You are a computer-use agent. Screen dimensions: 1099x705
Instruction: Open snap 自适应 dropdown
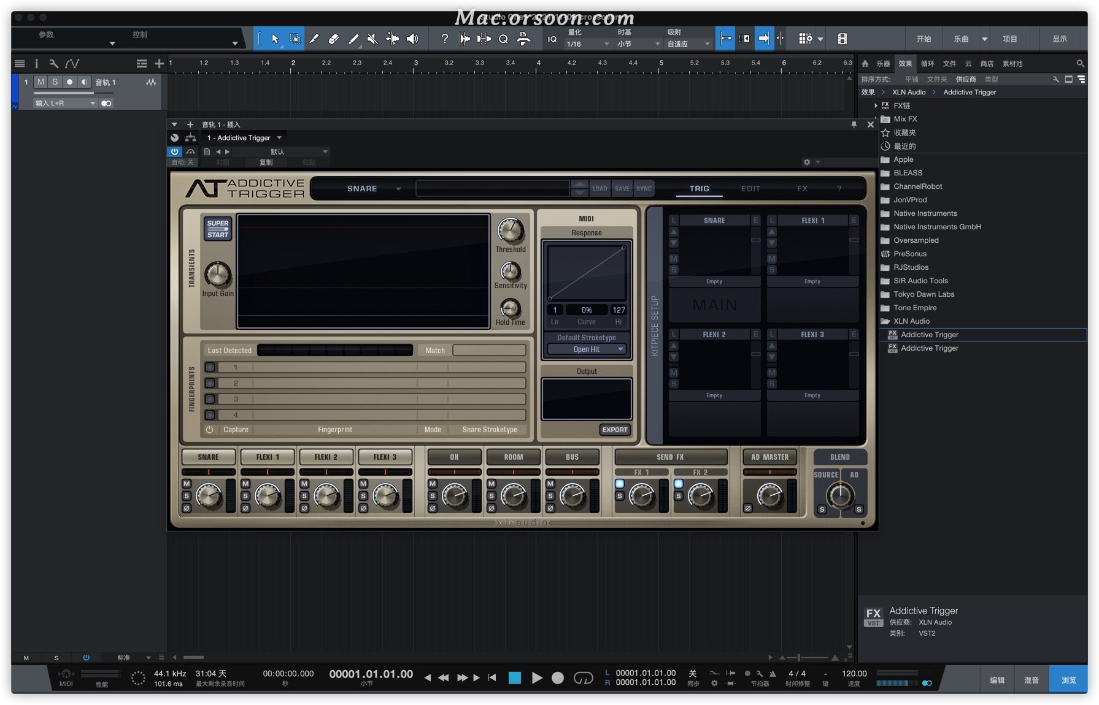click(688, 44)
